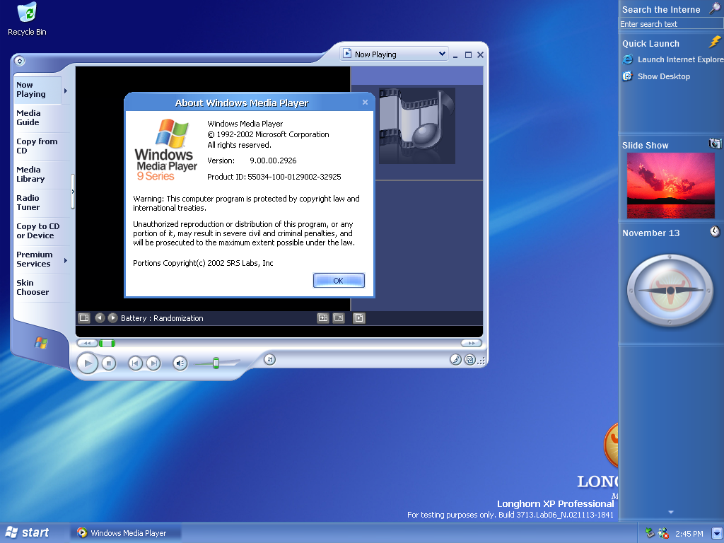This screenshot has width=724, height=543.
Task: Click Launch Internet Explorer in sidebar
Action: [x=681, y=59]
